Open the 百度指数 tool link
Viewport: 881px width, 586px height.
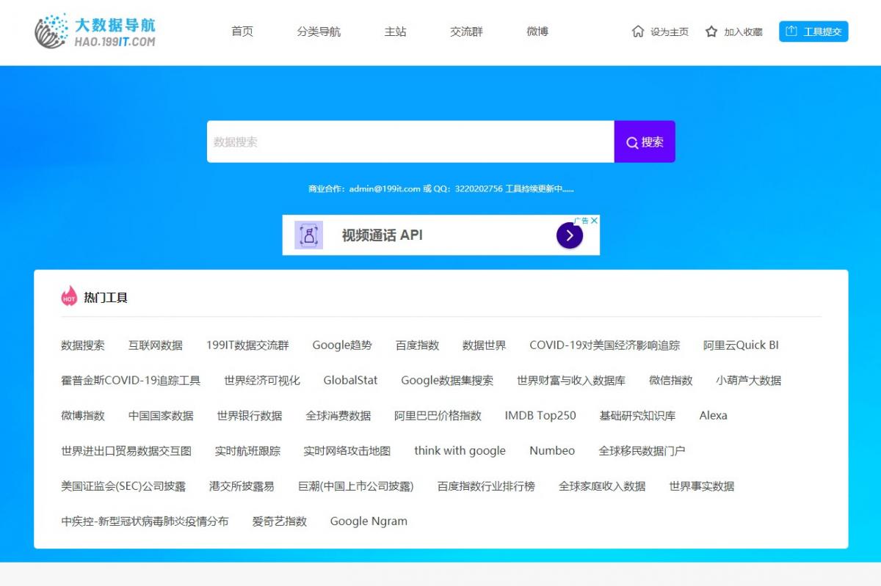(417, 345)
